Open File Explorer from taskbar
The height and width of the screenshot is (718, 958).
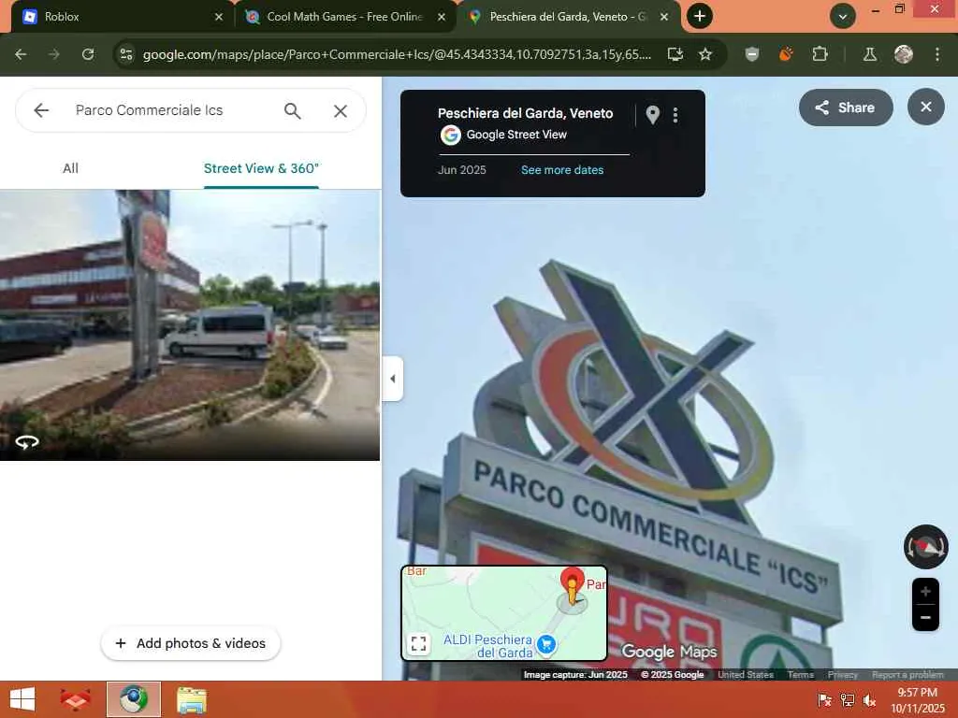(x=192, y=699)
